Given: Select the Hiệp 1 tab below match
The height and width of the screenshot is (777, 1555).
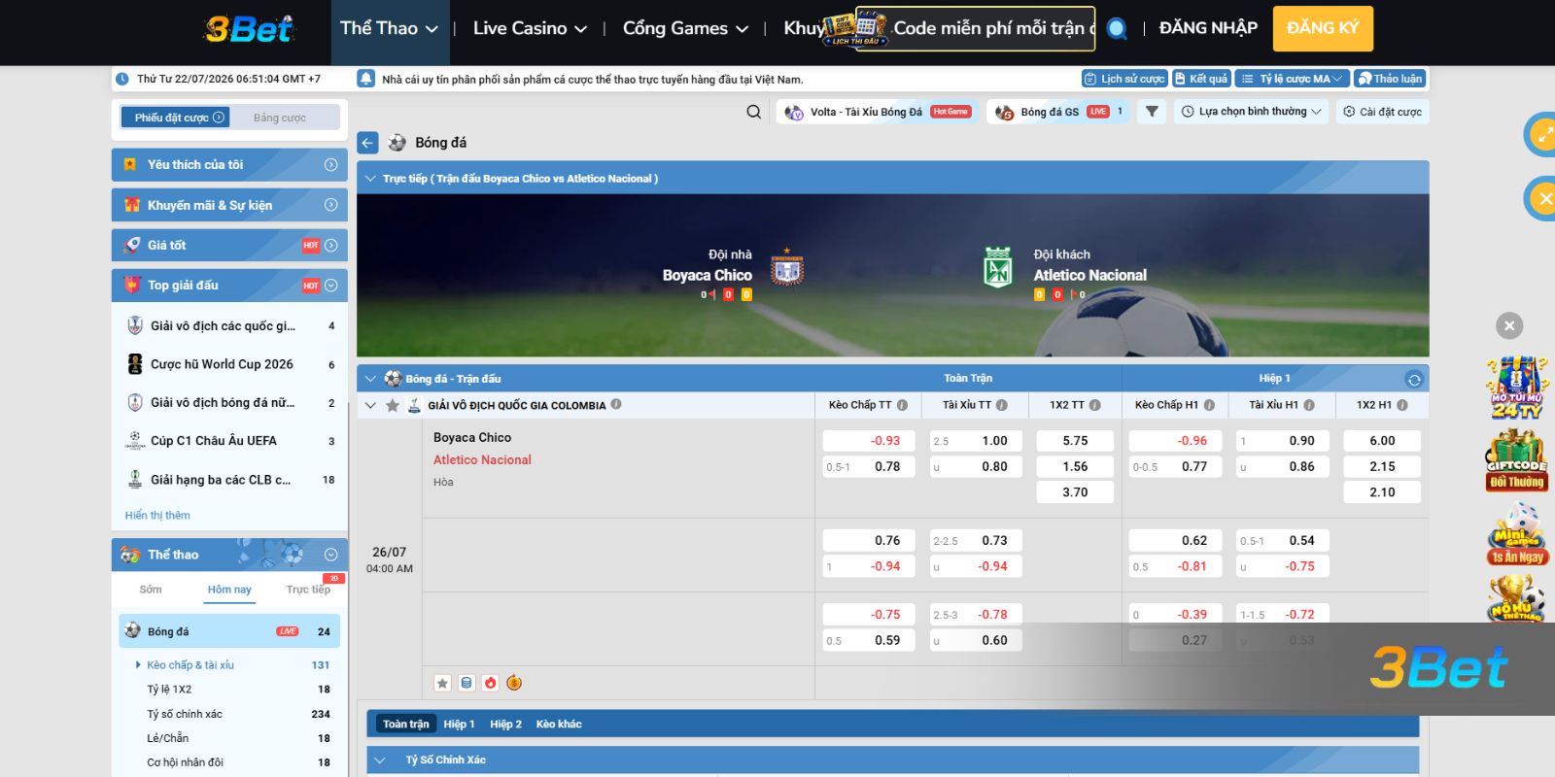Looking at the screenshot, I should (x=459, y=724).
